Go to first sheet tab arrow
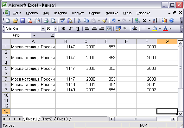The height and width of the screenshot is (128, 184). (4, 119)
